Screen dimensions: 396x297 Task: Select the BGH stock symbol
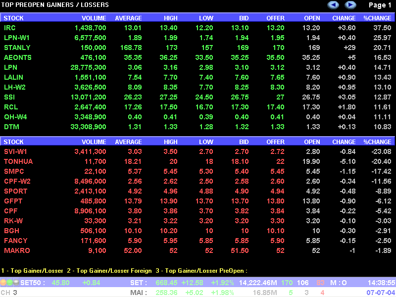tap(11, 231)
